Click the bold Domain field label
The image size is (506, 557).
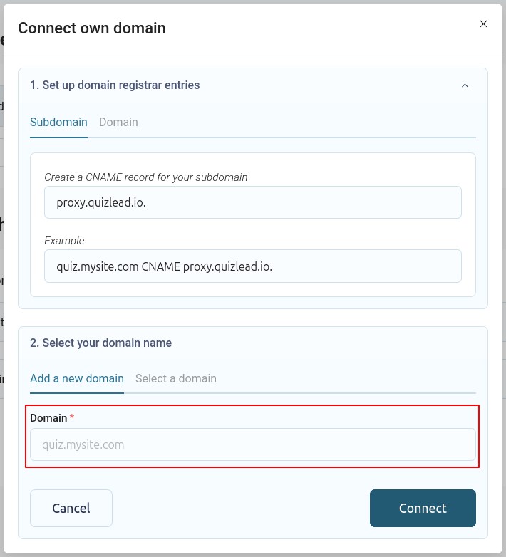[x=48, y=418]
